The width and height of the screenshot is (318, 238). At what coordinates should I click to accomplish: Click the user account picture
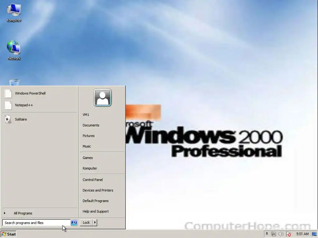pos(102,97)
